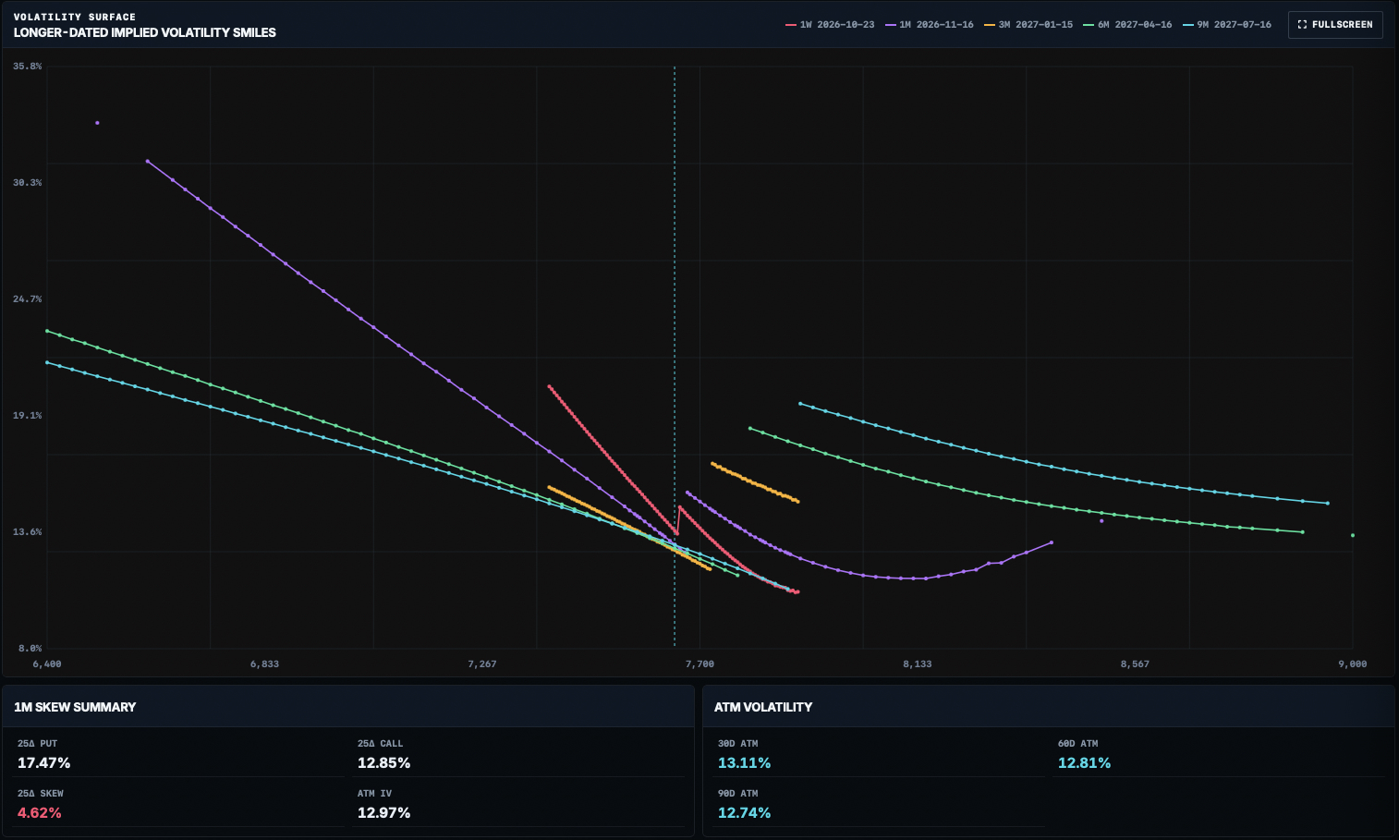Select the 30D ATM value 13.11%
The height and width of the screenshot is (840, 1399).
[745, 763]
